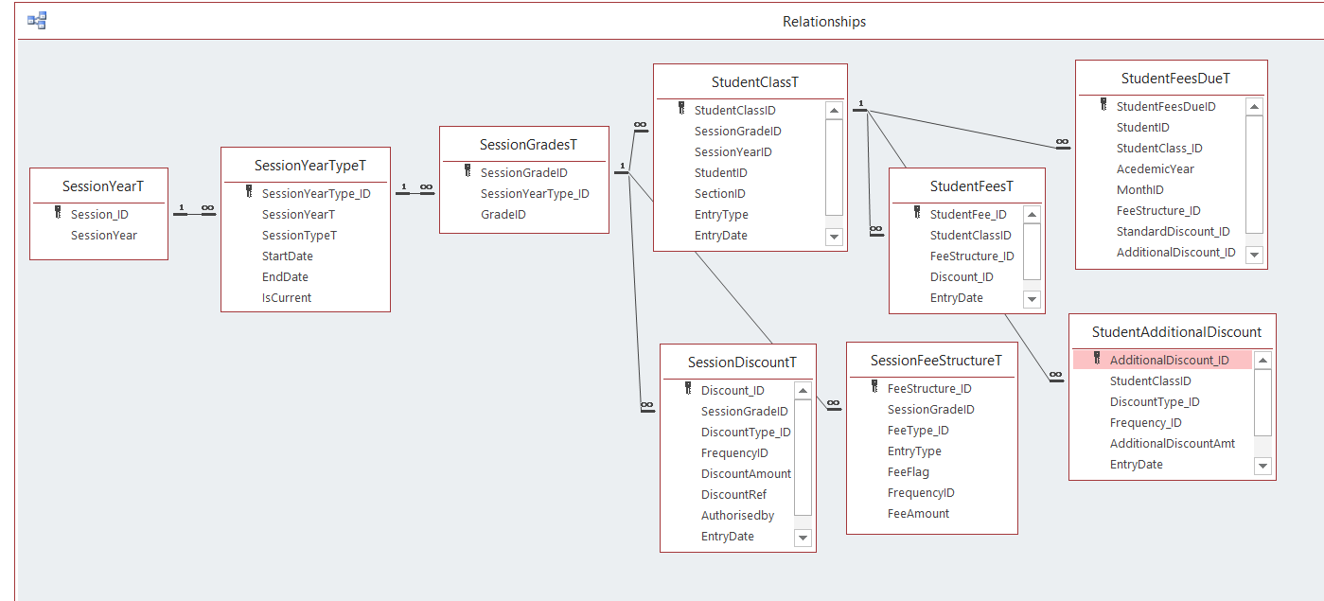This screenshot has height=601, width=1324.
Task: Click the key icon beside StudentFeesDueID
Action: 1103,105
